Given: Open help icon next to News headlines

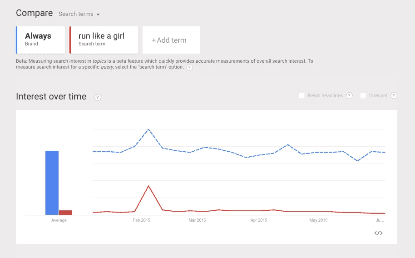Looking at the screenshot, I should tap(349, 96).
